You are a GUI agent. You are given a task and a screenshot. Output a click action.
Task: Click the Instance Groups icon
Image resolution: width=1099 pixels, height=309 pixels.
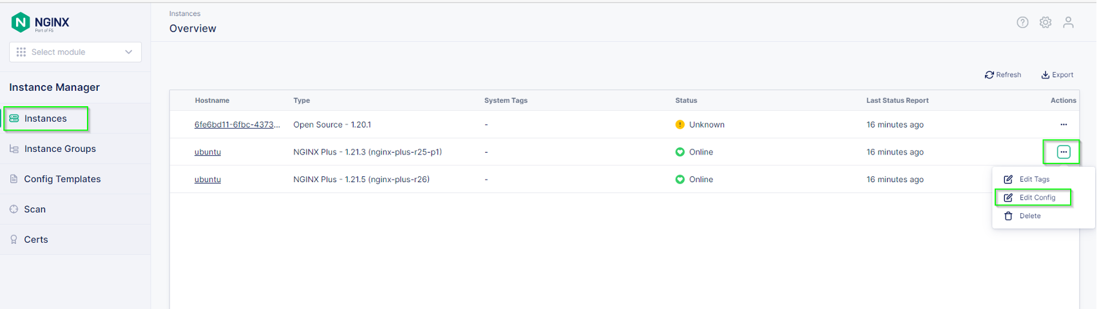14,149
